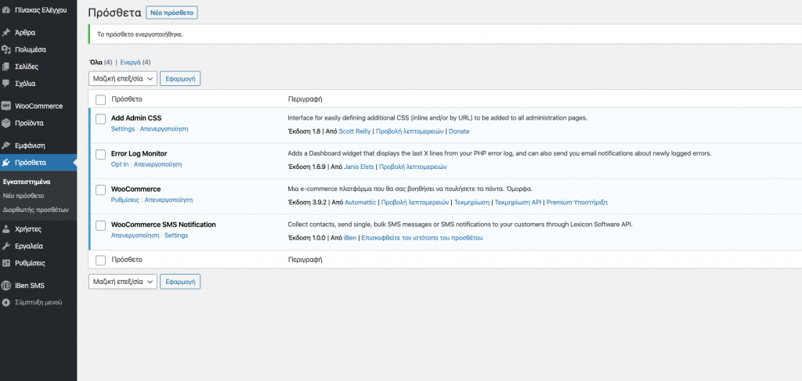This screenshot has height=381, width=802.
Task: Open the bottom Μαζική επεξ/σία dropdown
Action: [x=123, y=282]
